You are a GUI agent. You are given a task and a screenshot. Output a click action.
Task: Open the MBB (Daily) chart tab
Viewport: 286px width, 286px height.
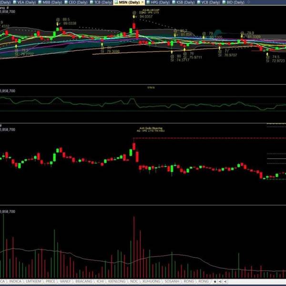pyautogui.click(x=50, y=2)
